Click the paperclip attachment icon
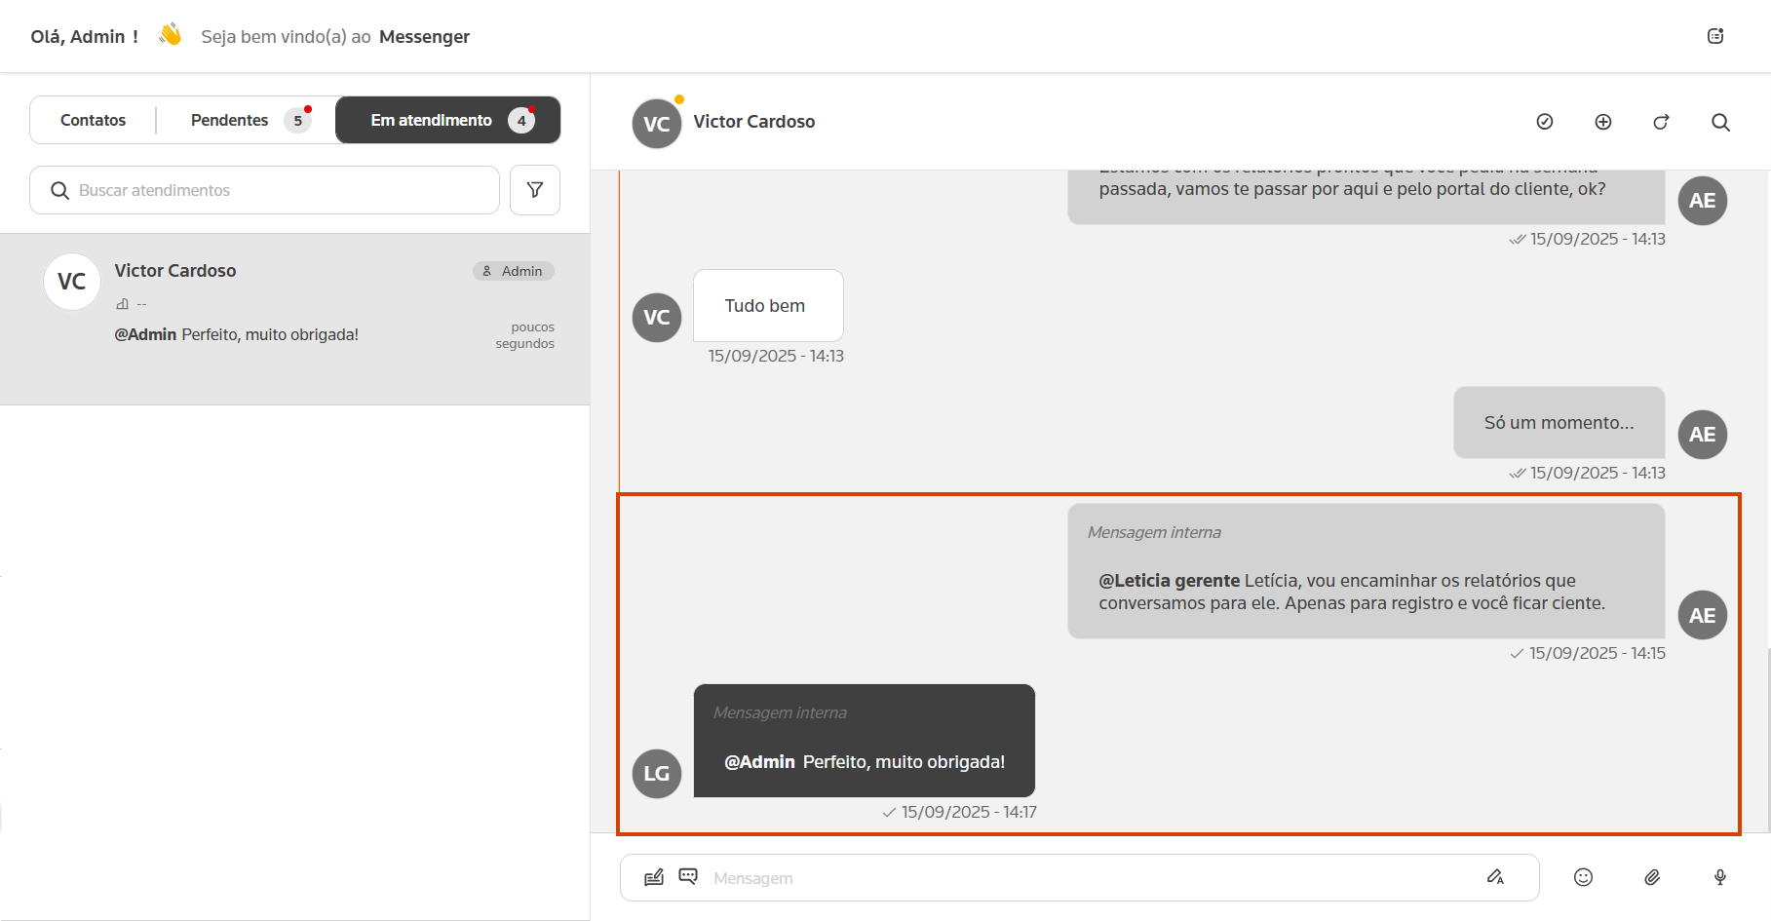This screenshot has width=1771, height=921. (1652, 877)
